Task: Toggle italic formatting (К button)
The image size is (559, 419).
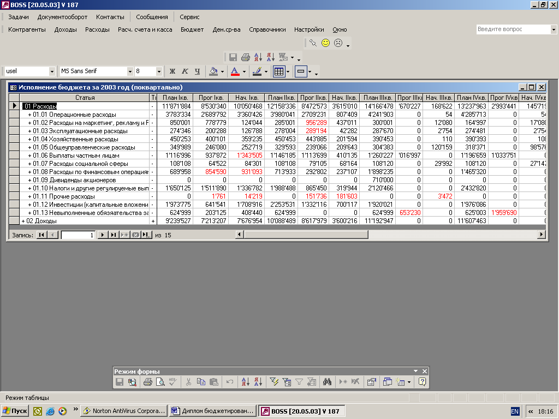Action: coord(185,71)
